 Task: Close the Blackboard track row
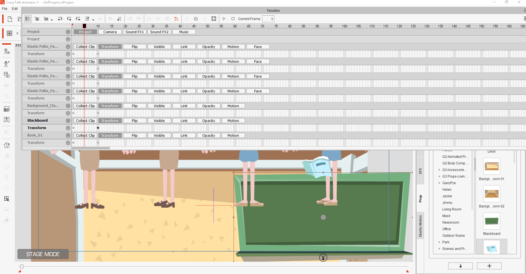(68, 121)
